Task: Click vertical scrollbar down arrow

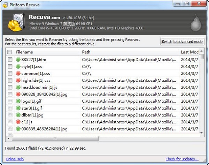Action: 202,133
